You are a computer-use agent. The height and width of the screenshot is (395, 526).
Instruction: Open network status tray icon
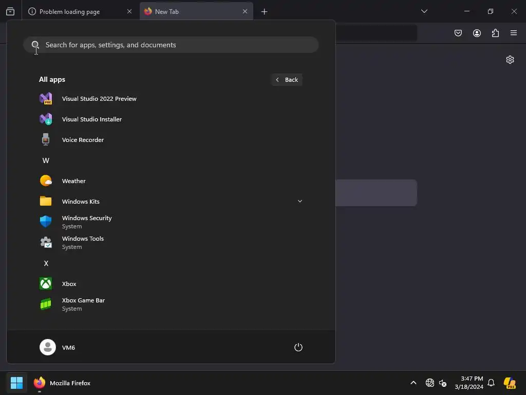[430, 383]
